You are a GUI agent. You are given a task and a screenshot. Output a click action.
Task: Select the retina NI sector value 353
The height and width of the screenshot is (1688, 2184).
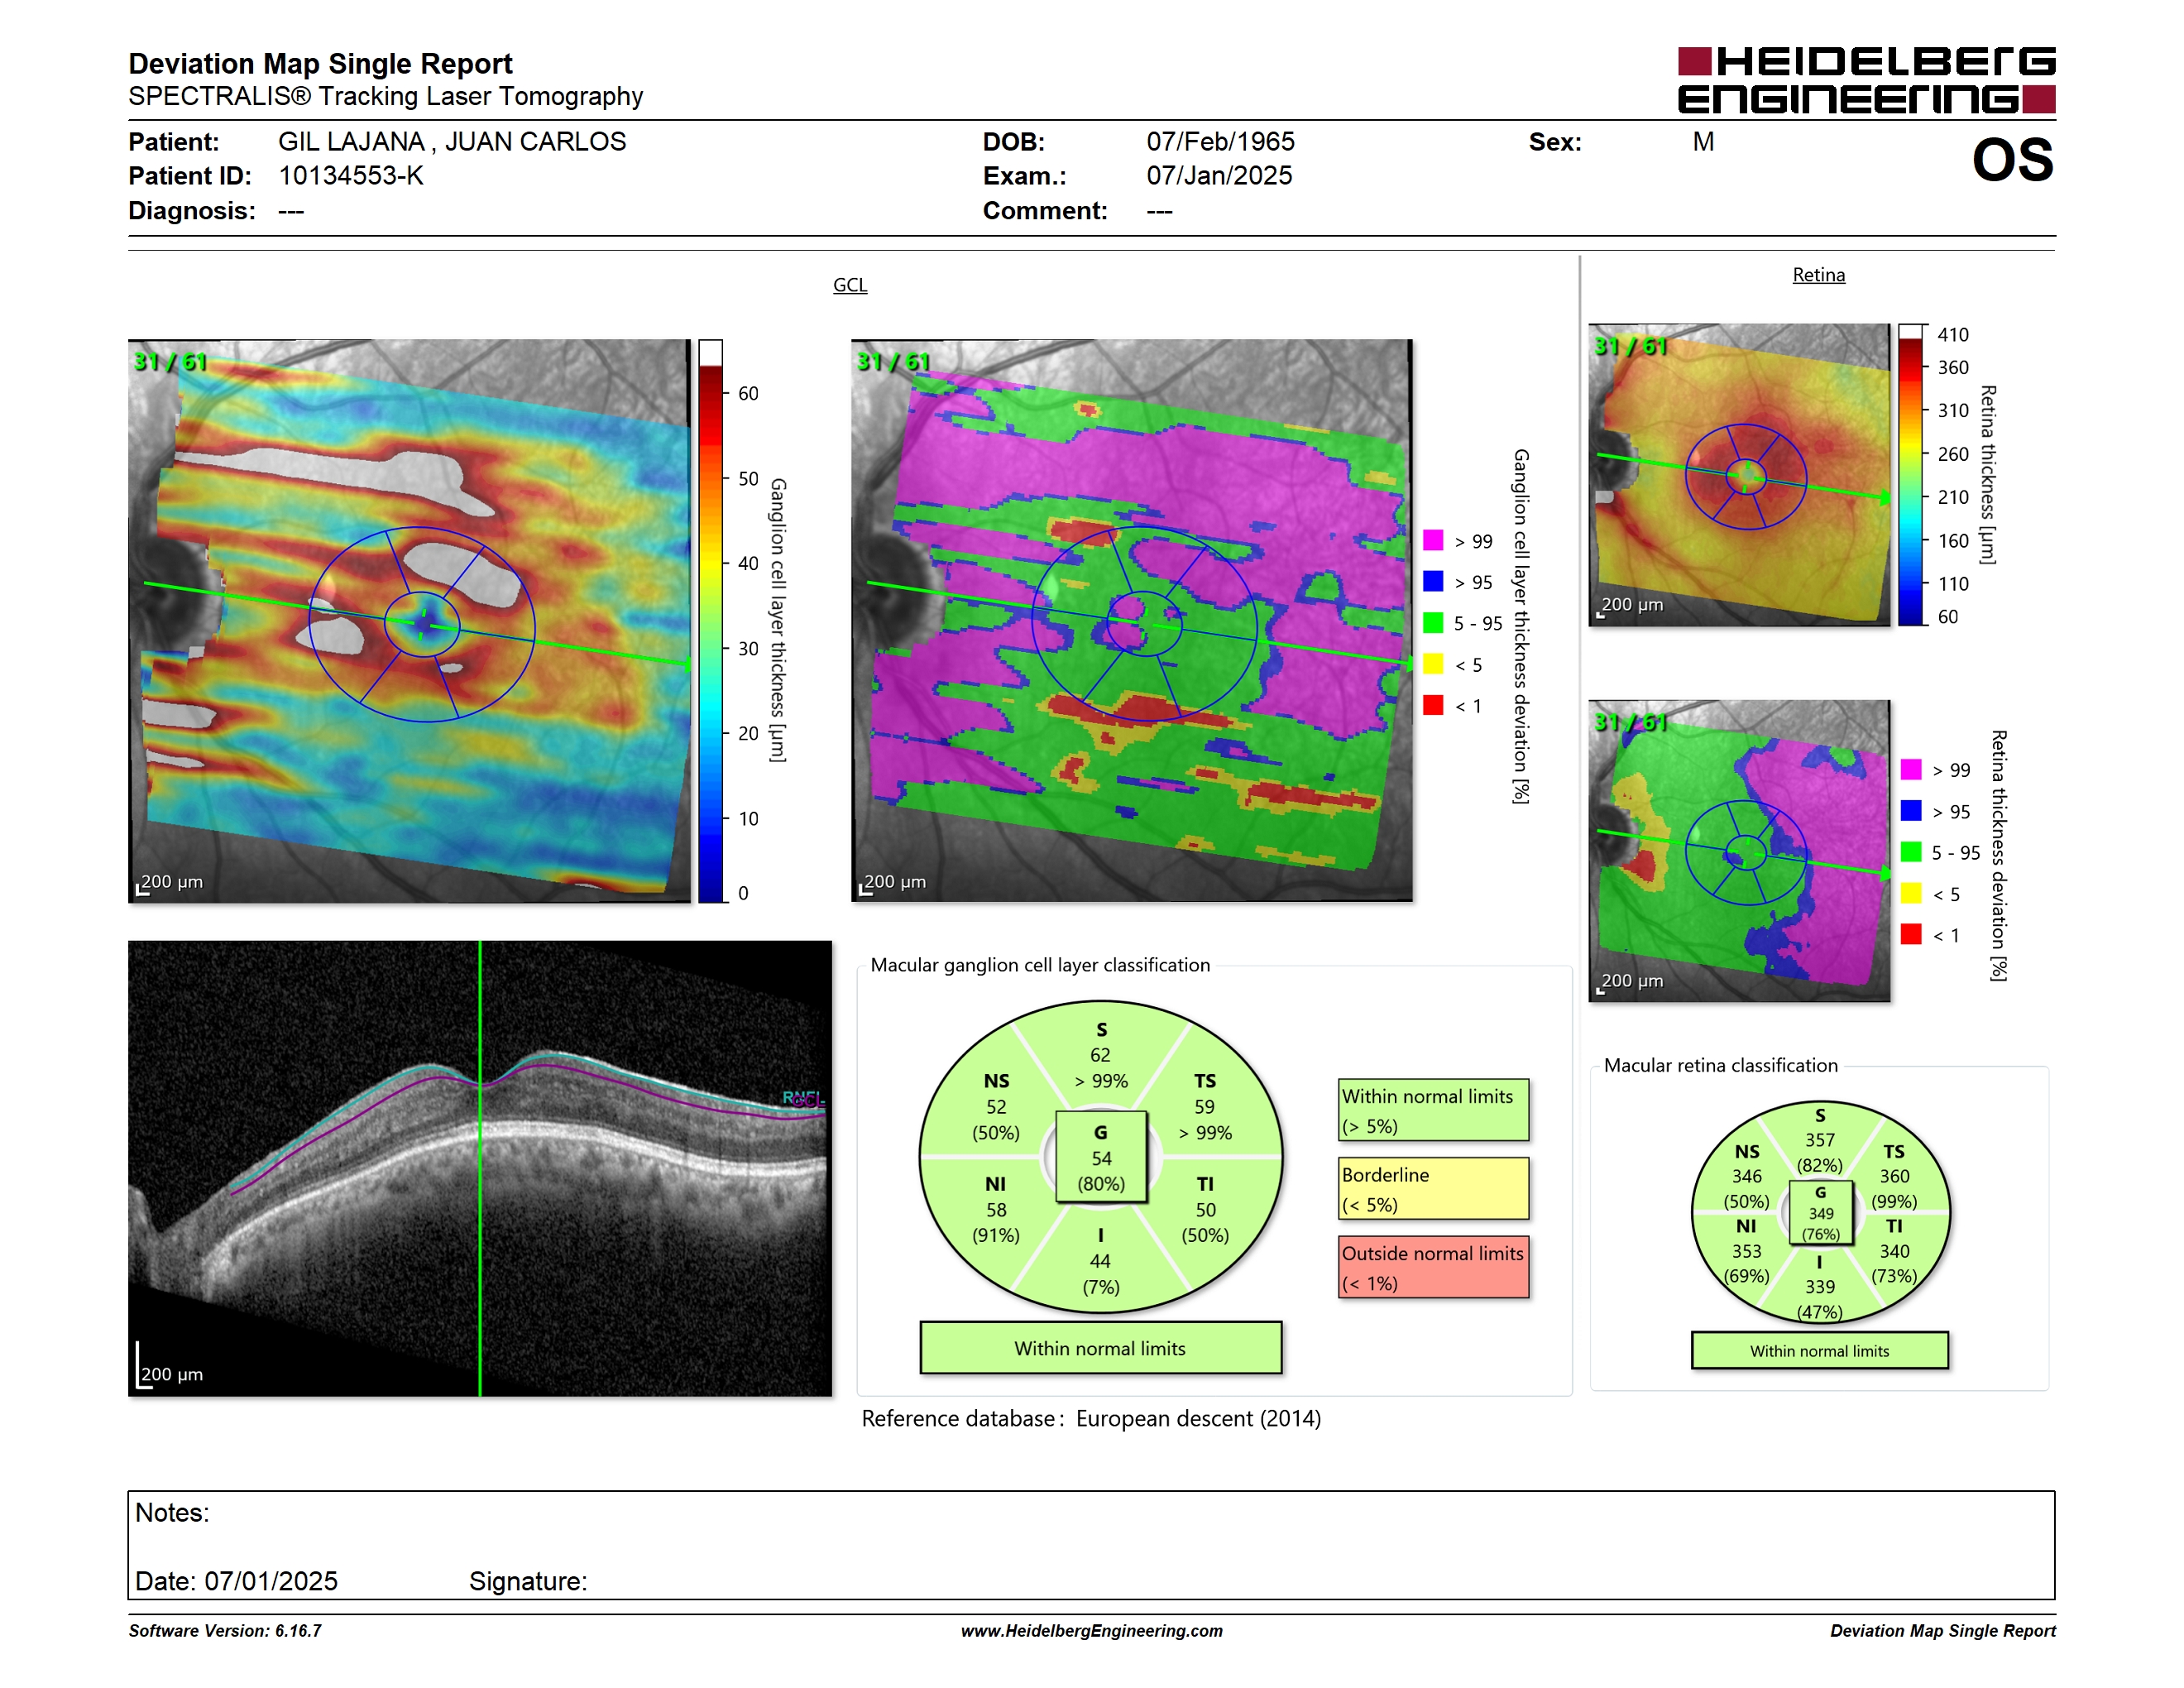coord(1747,1252)
